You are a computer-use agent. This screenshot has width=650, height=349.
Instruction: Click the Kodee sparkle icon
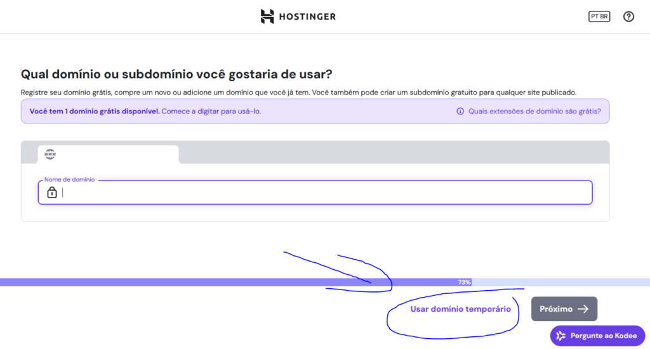(560, 336)
